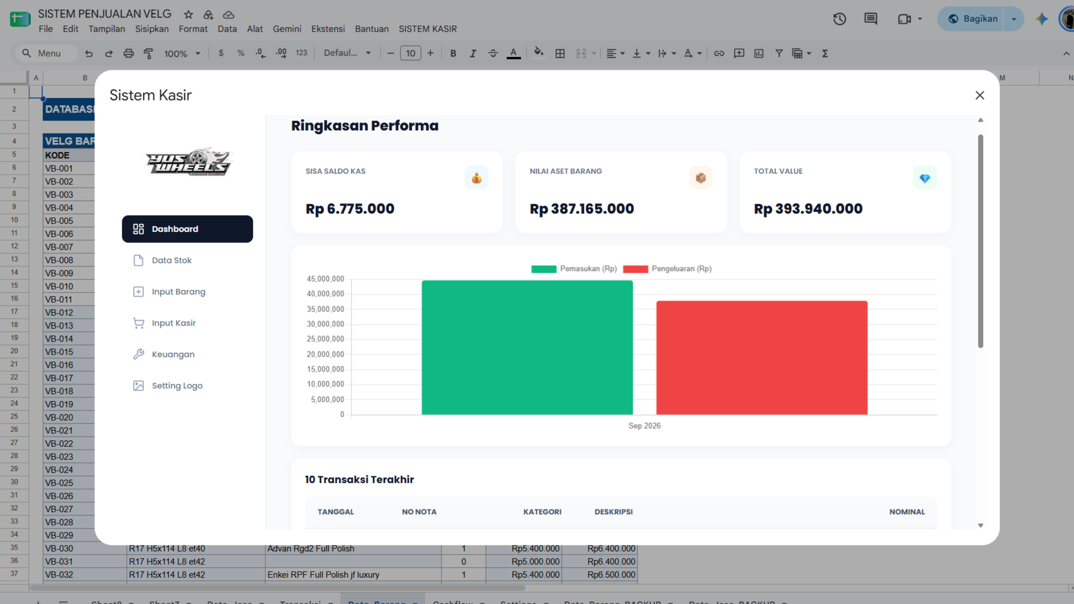Open the Sisipkan menu

(152, 29)
